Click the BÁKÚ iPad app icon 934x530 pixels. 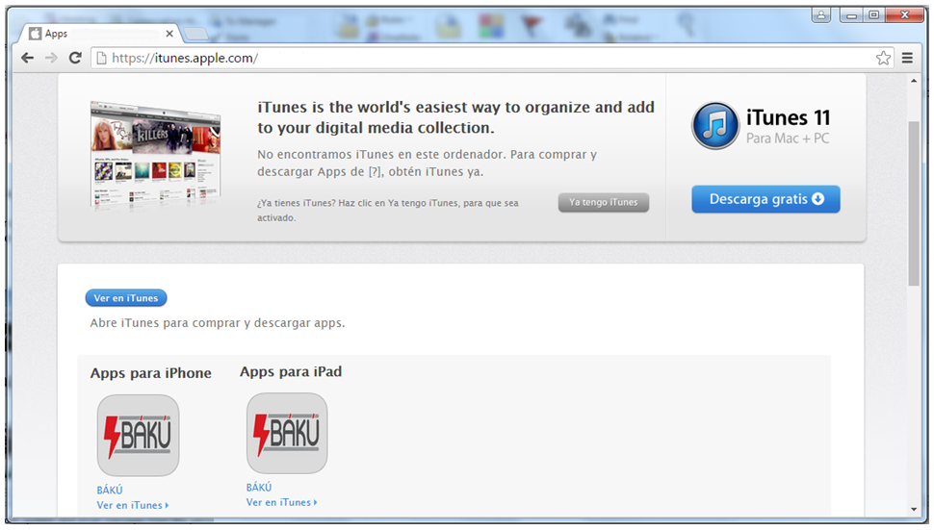point(287,433)
